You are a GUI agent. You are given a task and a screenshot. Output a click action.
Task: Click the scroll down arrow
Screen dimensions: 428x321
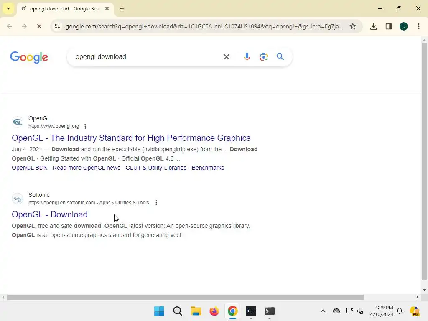click(x=424, y=290)
